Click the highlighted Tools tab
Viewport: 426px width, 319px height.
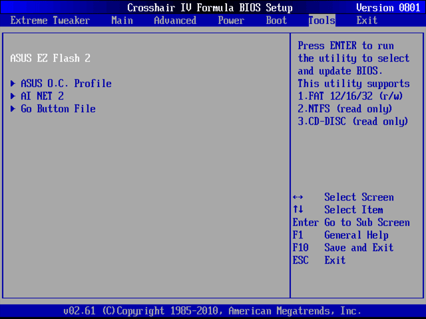[x=322, y=21]
